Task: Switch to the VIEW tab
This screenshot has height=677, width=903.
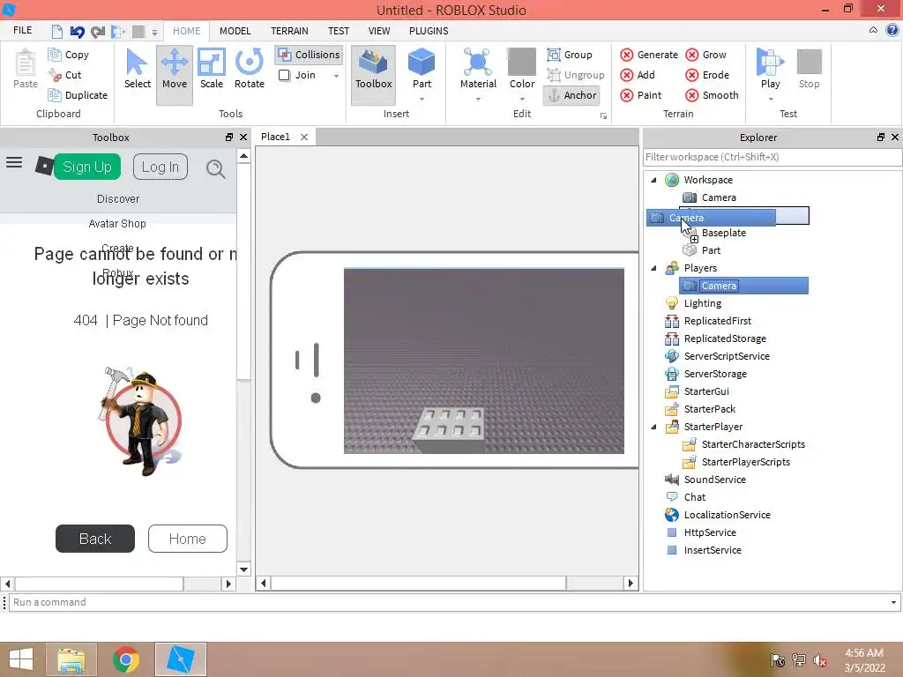Action: 379,31
